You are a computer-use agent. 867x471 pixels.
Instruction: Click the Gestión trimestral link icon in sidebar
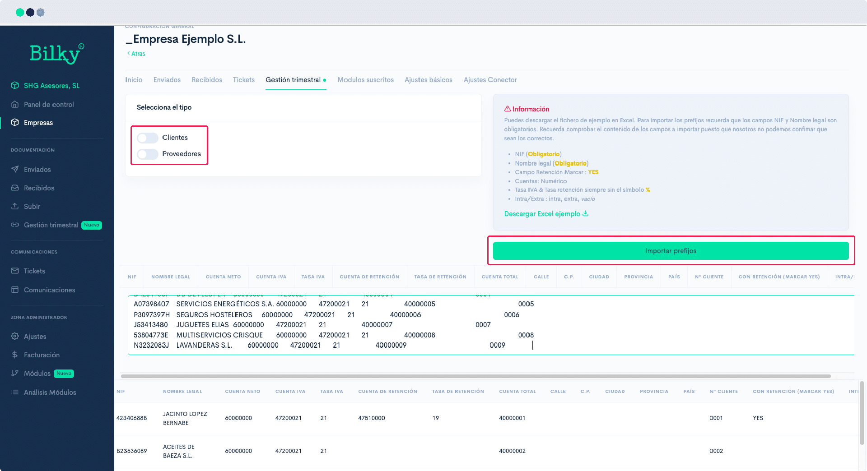tap(15, 225)
